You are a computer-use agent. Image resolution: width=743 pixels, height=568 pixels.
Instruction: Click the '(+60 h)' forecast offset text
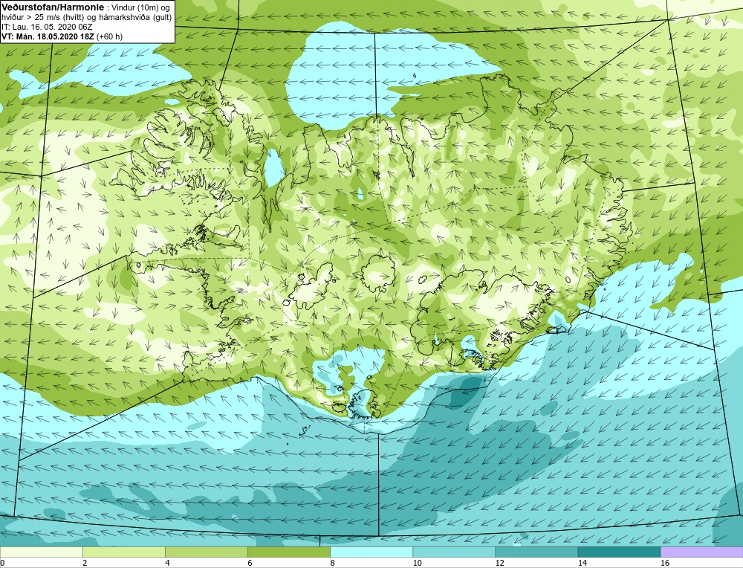[109, 36]
